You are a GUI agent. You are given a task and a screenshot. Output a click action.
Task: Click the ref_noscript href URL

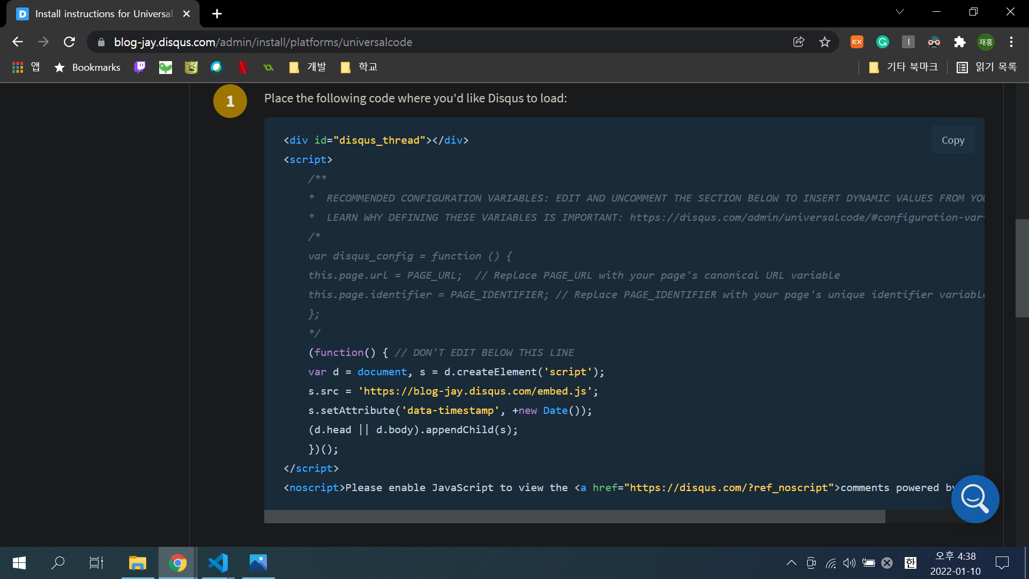click(x=729, y=487)
